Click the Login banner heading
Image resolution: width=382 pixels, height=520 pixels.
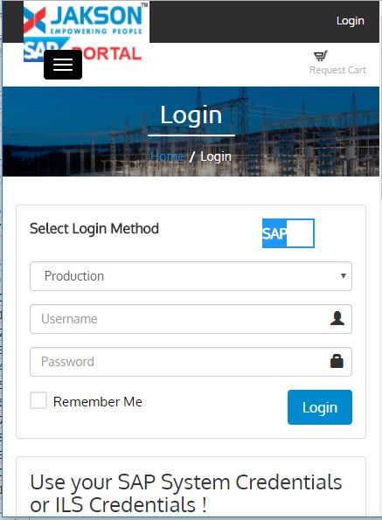click(191, 115)
